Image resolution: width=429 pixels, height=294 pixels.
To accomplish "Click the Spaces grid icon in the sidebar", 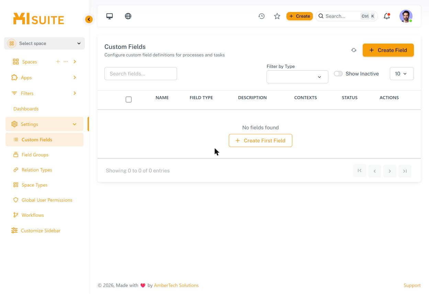I will (x=16, y=62).
